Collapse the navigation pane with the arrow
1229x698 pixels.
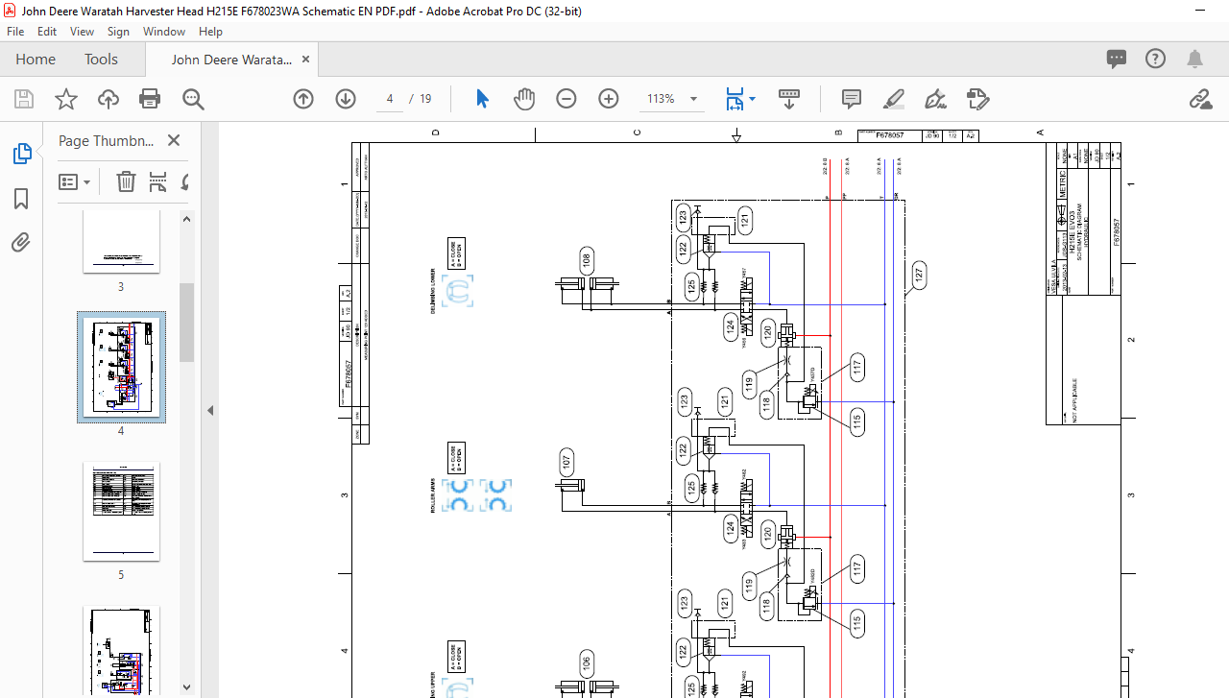[210, 410]
